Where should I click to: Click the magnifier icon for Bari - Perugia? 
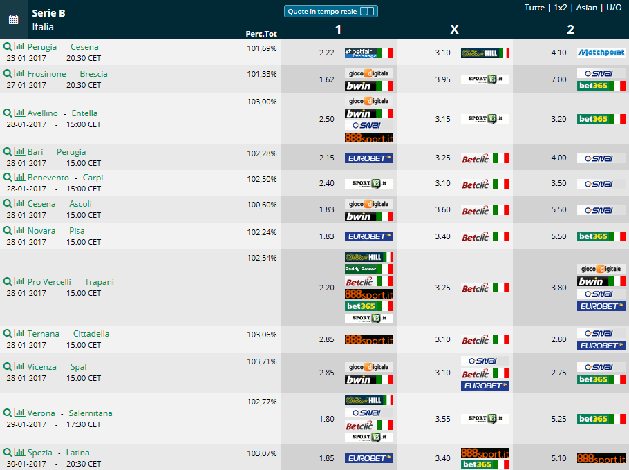coord(7,151)
